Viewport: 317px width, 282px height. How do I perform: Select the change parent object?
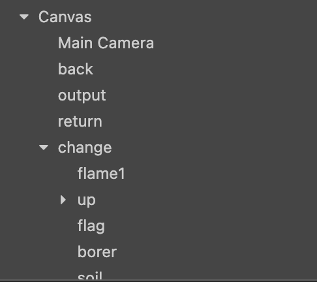point(85,148)
